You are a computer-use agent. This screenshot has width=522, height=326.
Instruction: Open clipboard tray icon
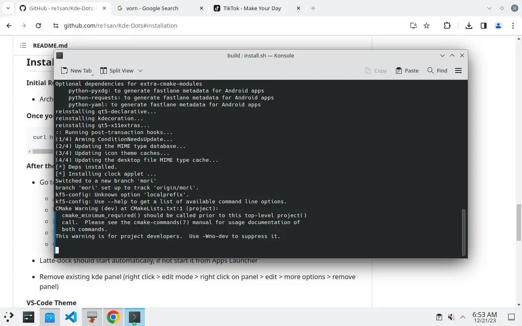click(439, 317)
